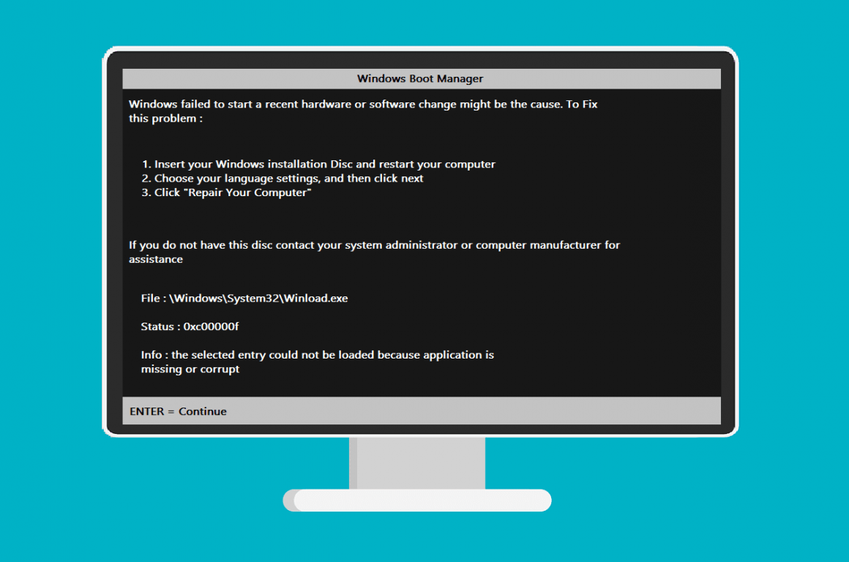Click the 'If you do not have this disc' line
The height and width of the screenshot is (562, 849).
(x=374, y=244)
